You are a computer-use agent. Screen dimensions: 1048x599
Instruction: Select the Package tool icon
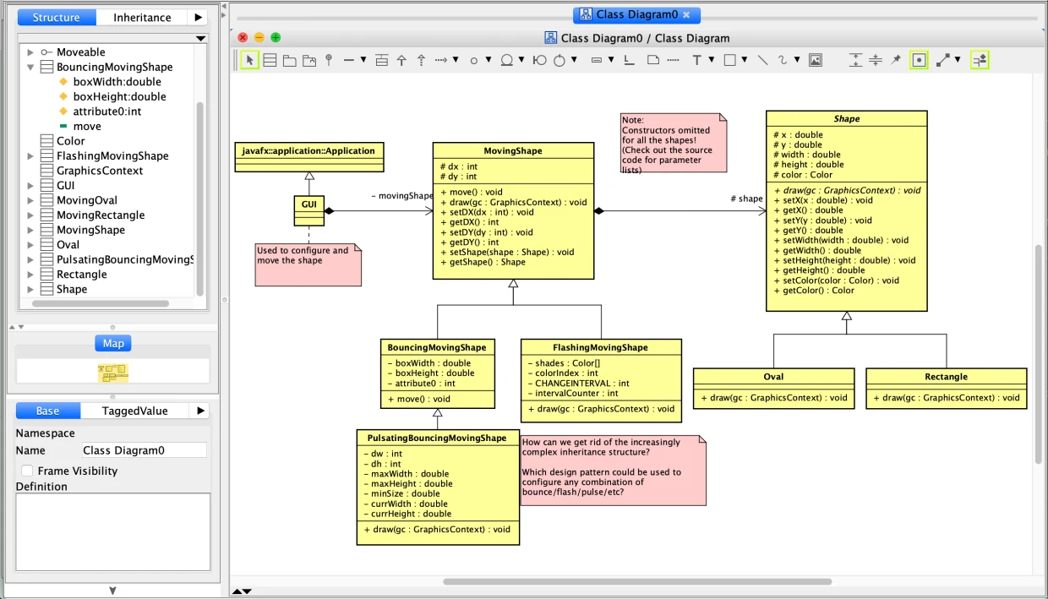[x=289, y=60]
